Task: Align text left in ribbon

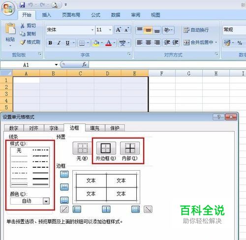Action: tap(140, 43)
